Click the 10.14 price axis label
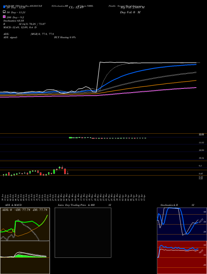The height and width of the screenshot is (274, 207). point(202,158)
